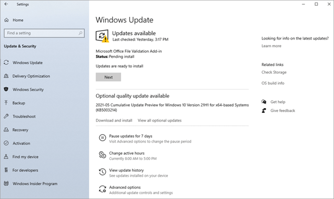
Task: Click the Troubleshoot wrench icon
Action: click(x=6, y=116)
